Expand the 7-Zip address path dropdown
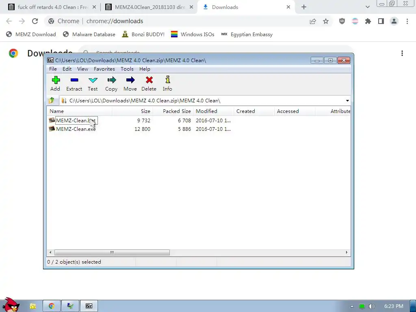416x312 pixels. click(x=347, y=101)
